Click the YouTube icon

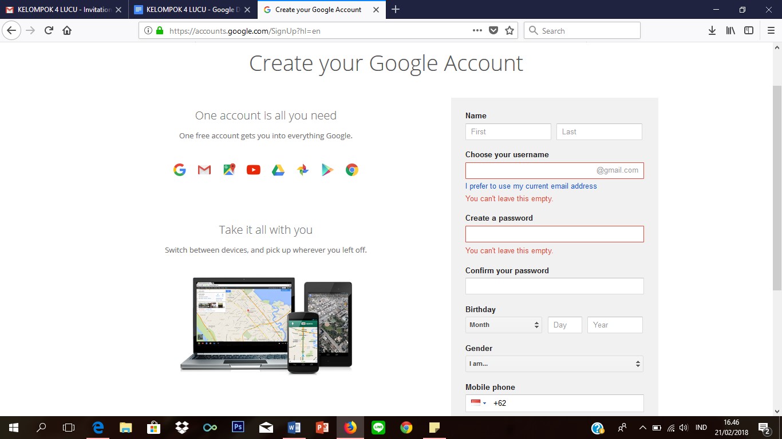click(x=254, y=170)
